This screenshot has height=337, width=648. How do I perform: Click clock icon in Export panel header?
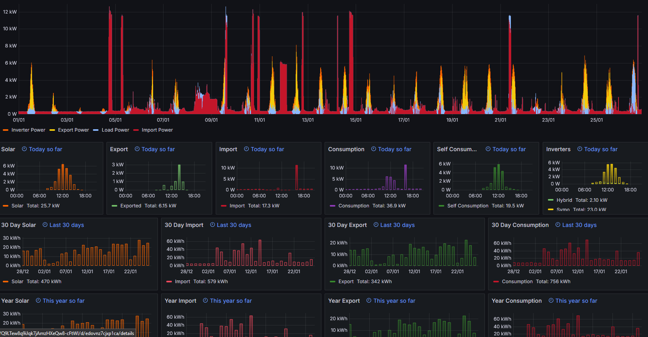(x=137, y=149)
